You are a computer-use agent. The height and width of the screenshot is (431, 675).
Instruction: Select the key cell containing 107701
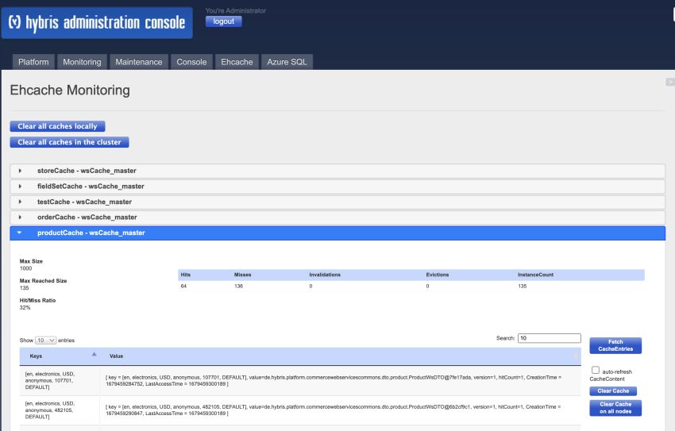point(60,381)
